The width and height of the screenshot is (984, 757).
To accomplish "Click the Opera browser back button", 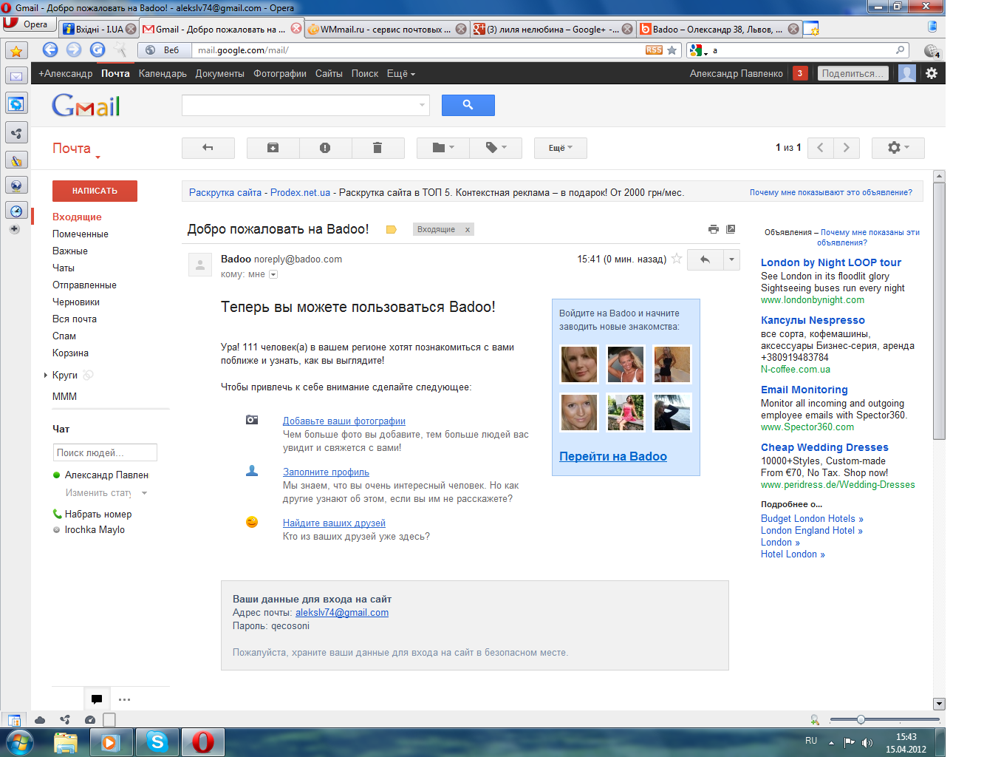I will (x=50, y=50).
